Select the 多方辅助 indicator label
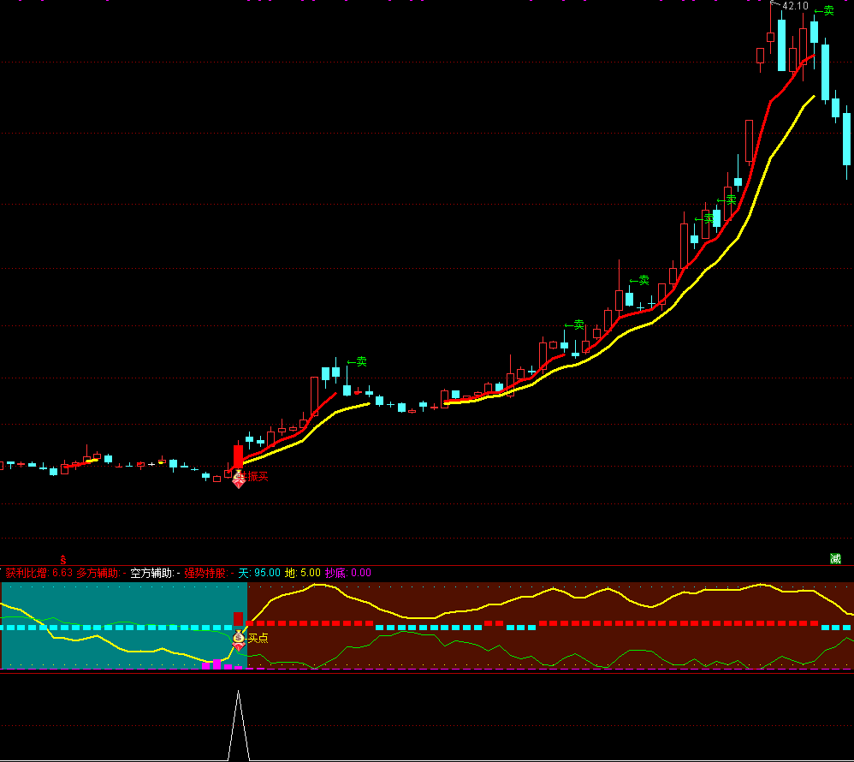854x762 pixels. (x=98, y=573)
